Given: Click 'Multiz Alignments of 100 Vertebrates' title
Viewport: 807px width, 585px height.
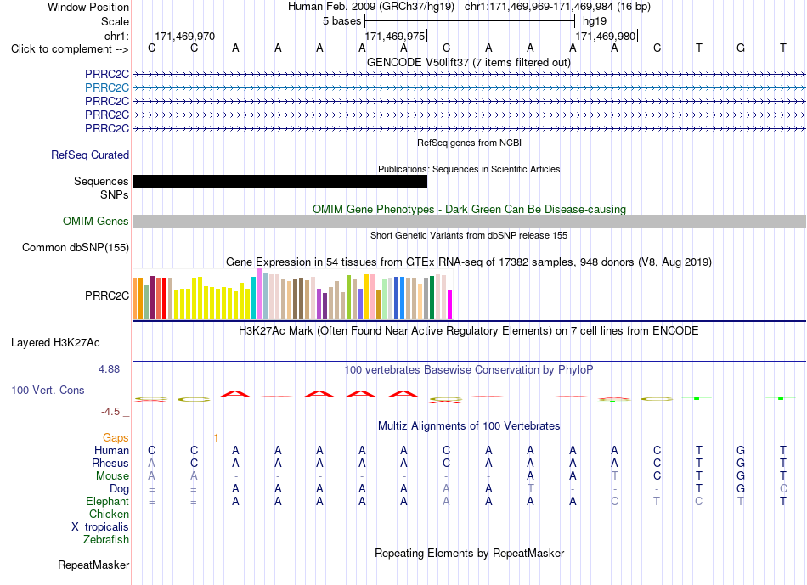Looking at the screenshot, I should (x=469, y=426).
